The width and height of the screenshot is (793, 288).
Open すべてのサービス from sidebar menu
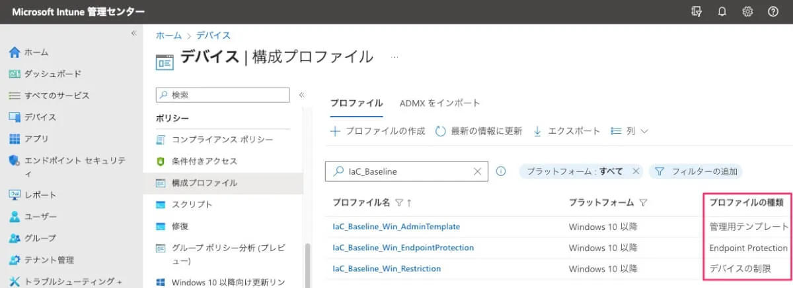click(x=57, y=96)
